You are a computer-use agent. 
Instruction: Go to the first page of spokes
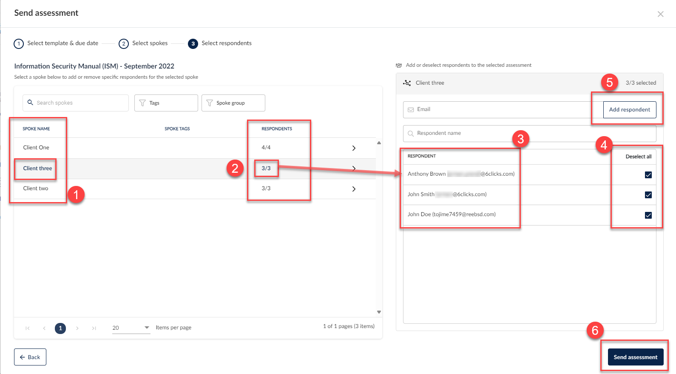(x=28, y=328)
